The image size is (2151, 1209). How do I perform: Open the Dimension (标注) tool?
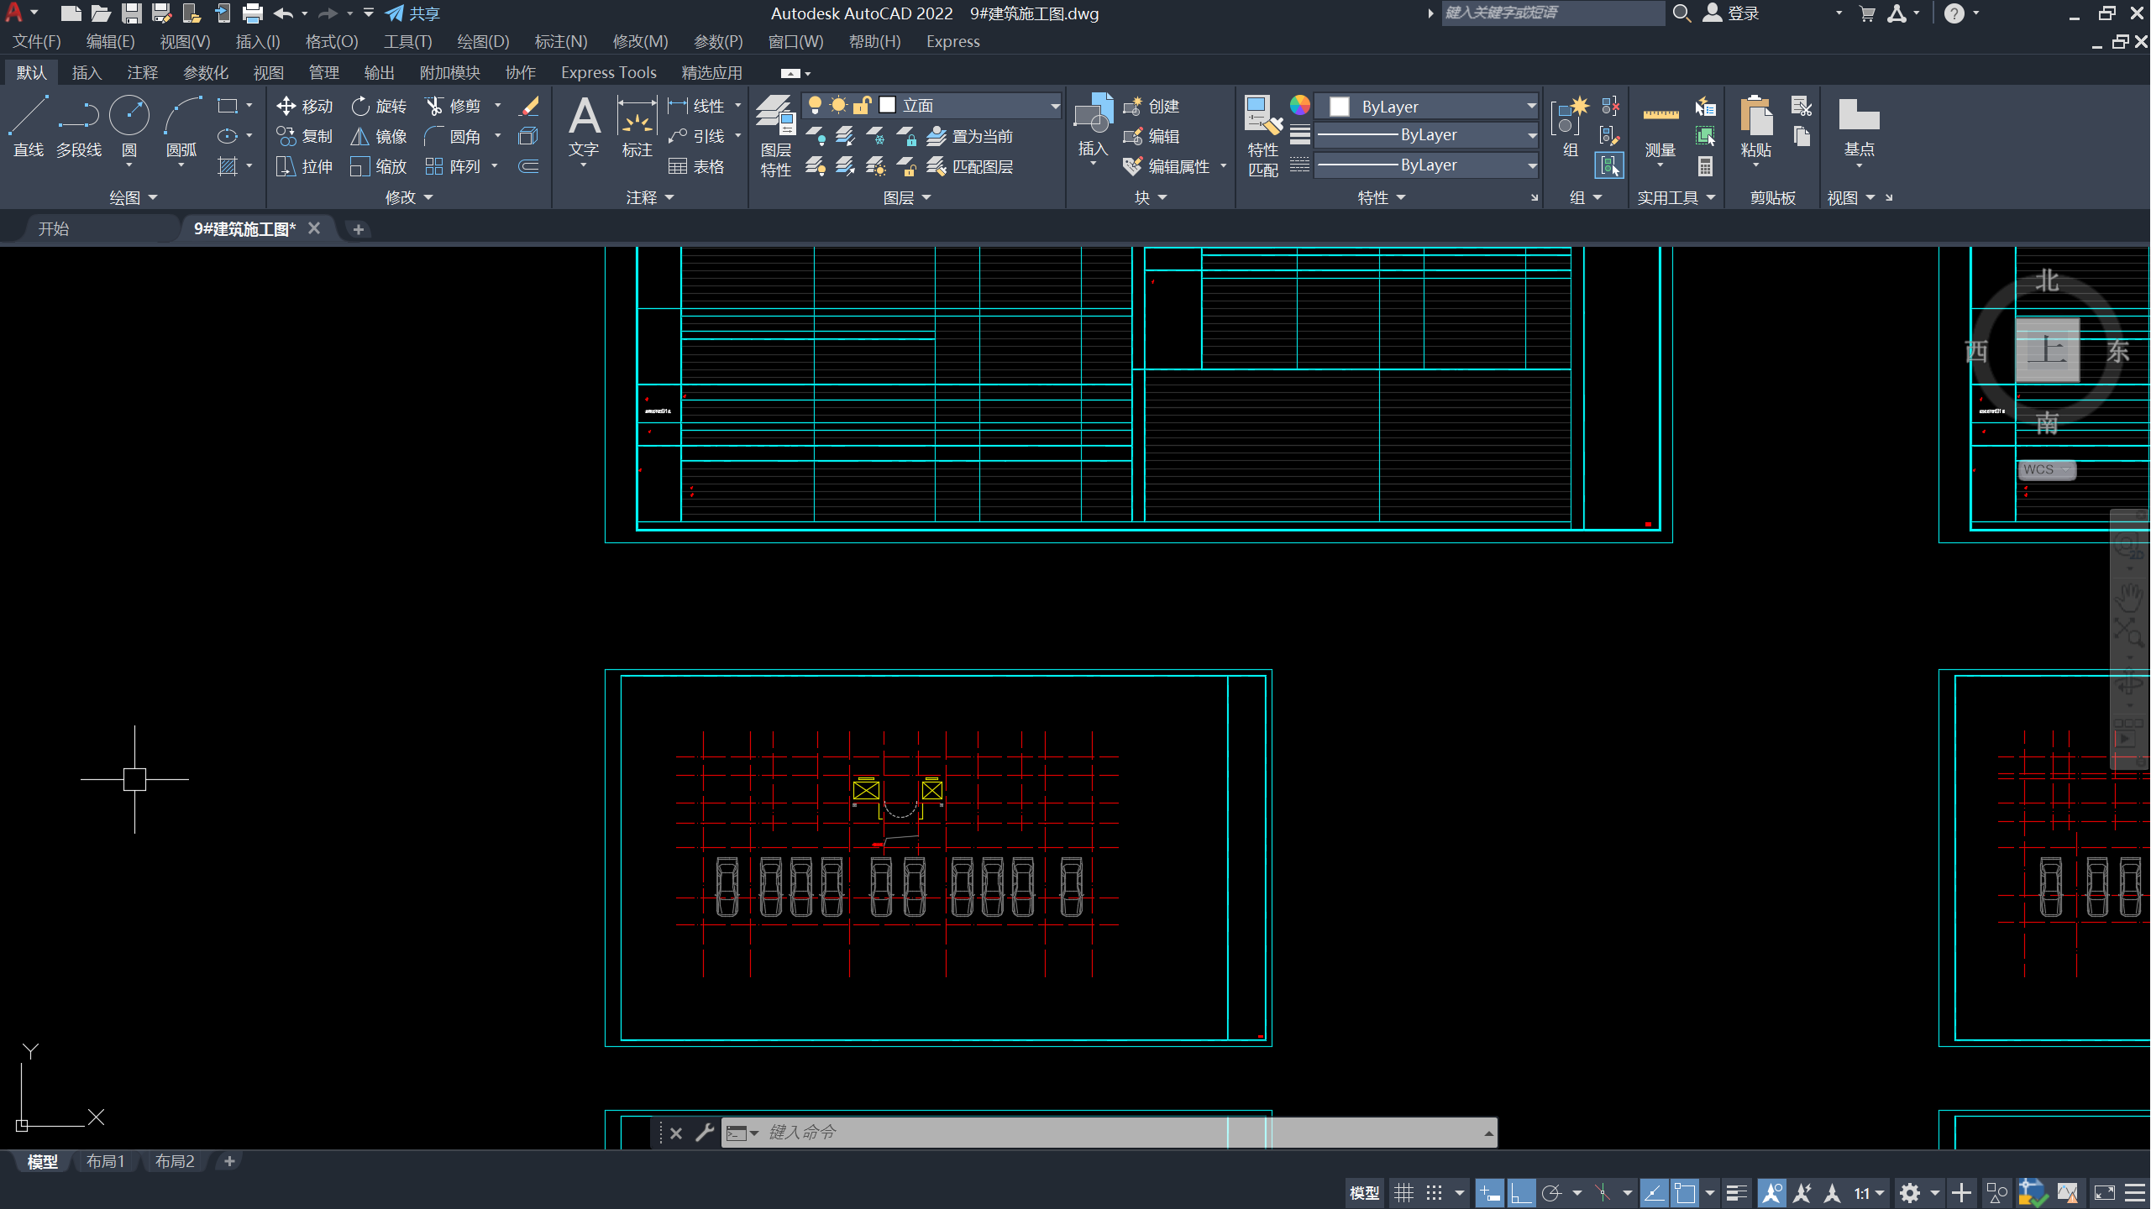637,126
